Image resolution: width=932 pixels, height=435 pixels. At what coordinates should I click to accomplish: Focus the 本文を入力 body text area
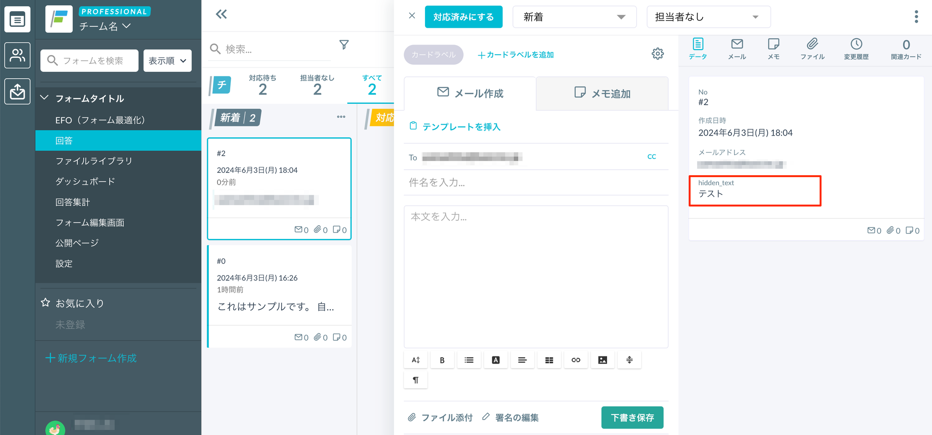click(536, 277)
